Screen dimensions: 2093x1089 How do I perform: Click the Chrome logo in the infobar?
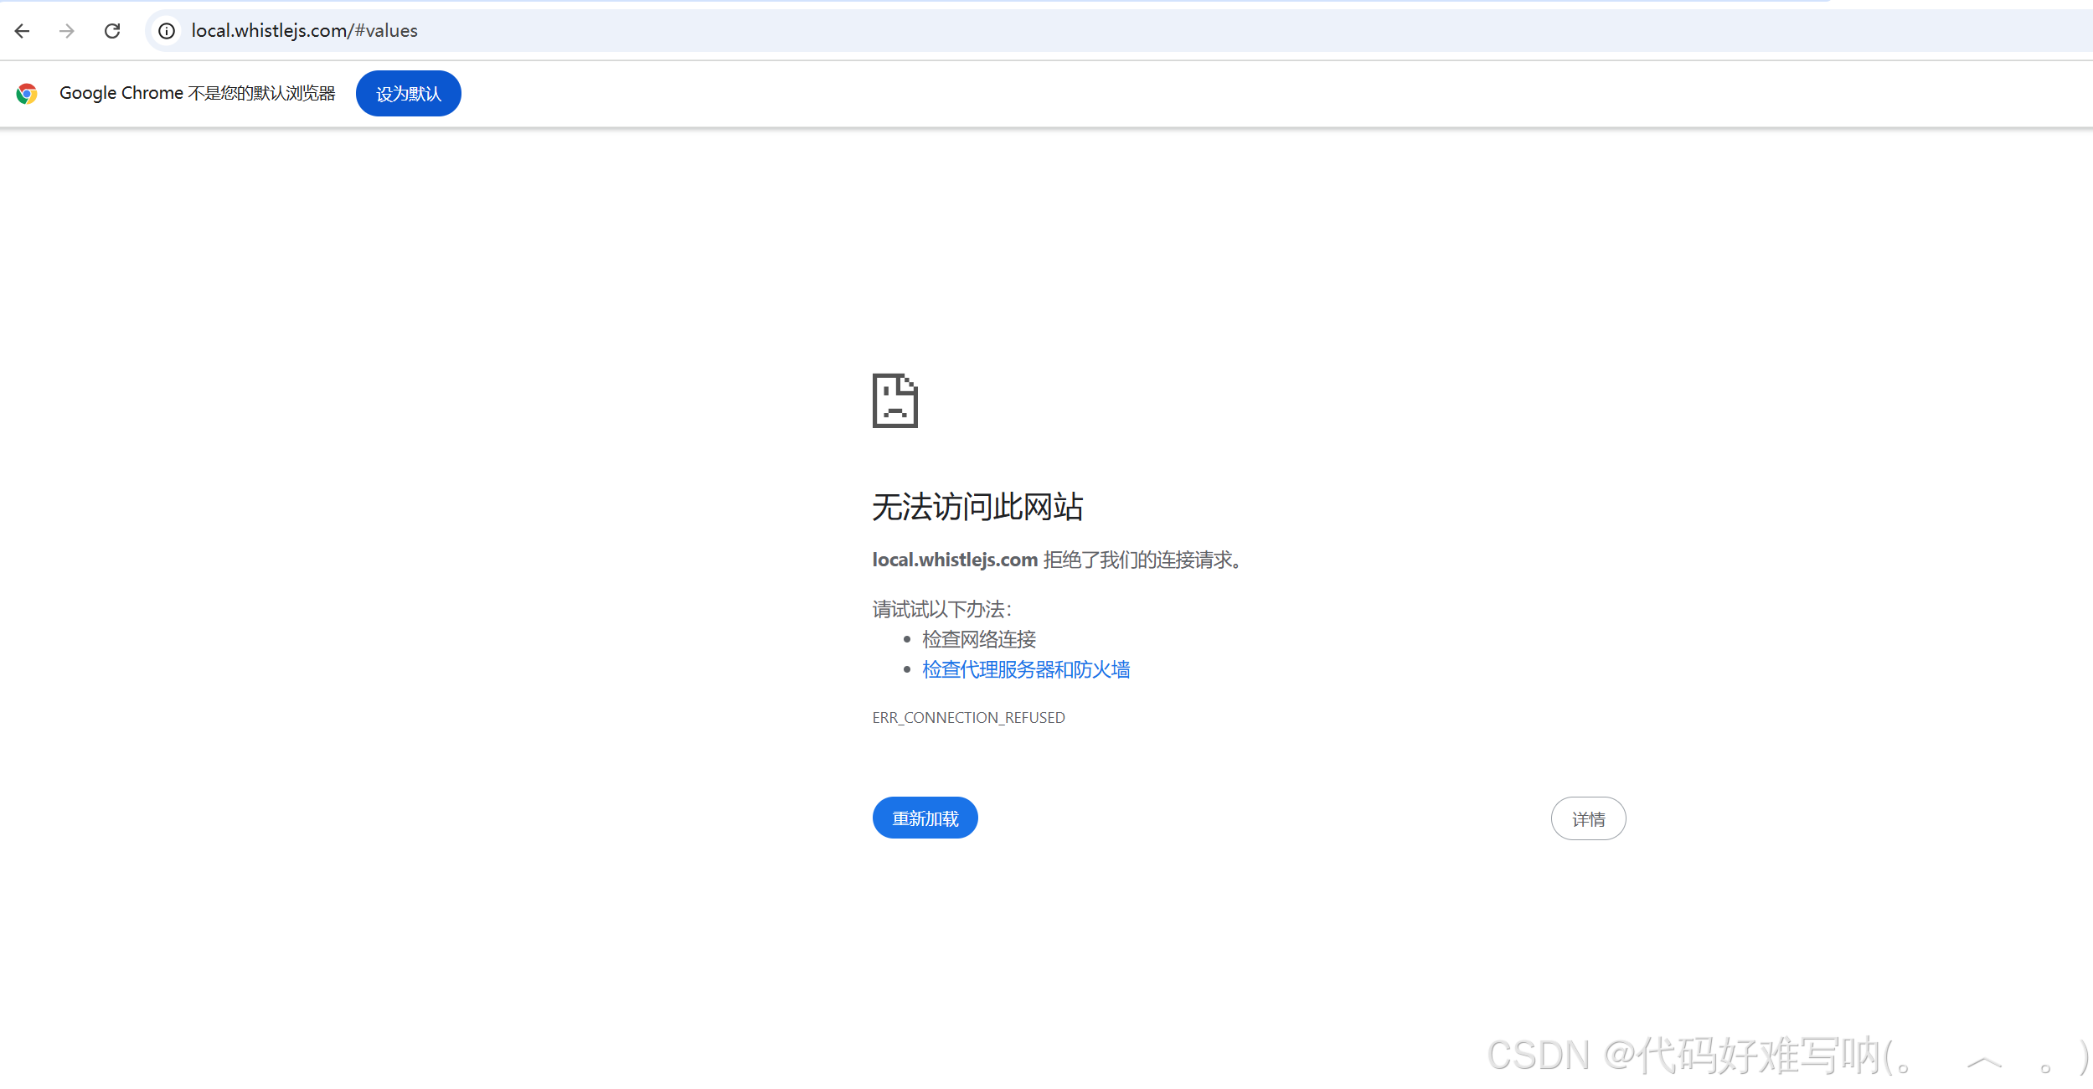coord(27,94)
